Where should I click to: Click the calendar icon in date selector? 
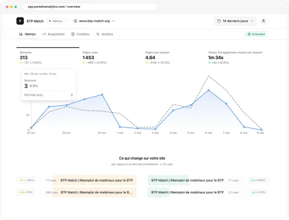click(x=219, y=21)
